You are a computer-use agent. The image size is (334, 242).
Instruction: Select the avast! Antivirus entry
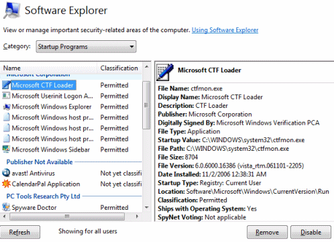(34, 173)
